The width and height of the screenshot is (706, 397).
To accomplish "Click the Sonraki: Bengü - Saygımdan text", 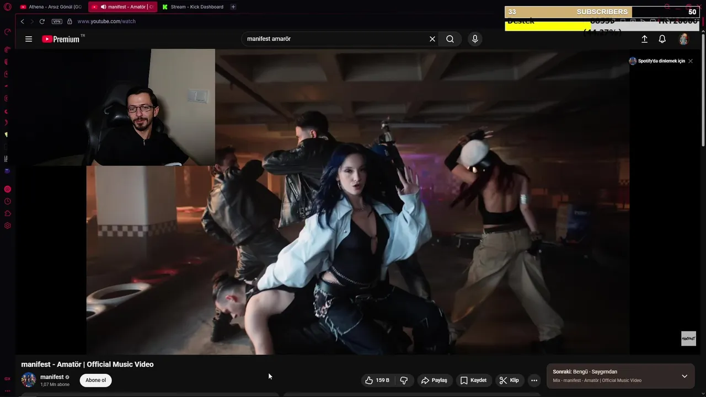I will (585, 372).
